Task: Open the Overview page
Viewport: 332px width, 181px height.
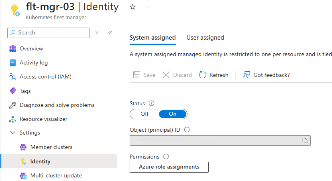Action: 31,48
